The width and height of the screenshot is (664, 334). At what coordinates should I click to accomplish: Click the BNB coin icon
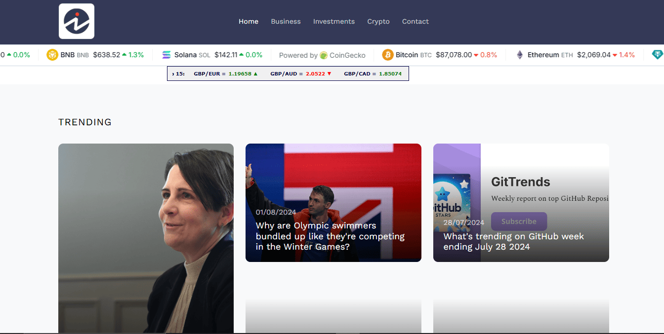(52, 55)
